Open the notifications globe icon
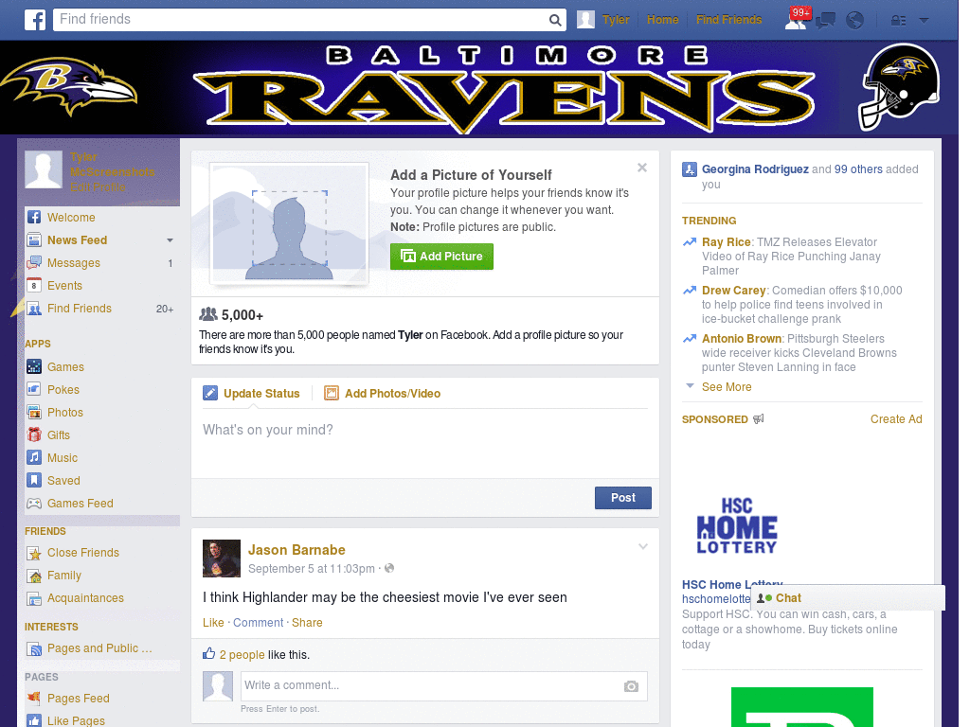Image resolution: width=970 pixels, height=727 pixels. (855, 21)
